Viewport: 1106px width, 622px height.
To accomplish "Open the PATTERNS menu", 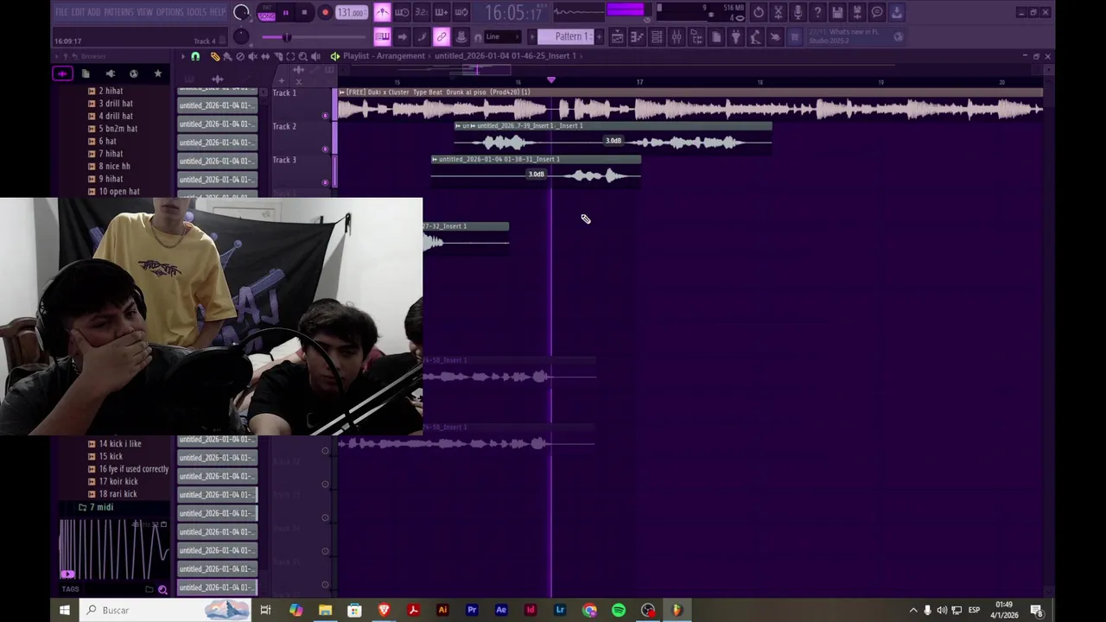I will [x=118, y=12].
